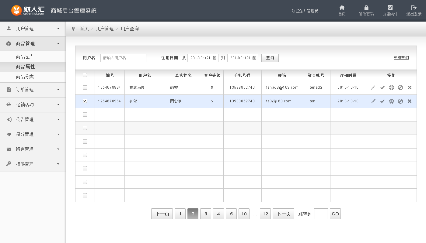Open the change password lock icon

click(366, 8)
